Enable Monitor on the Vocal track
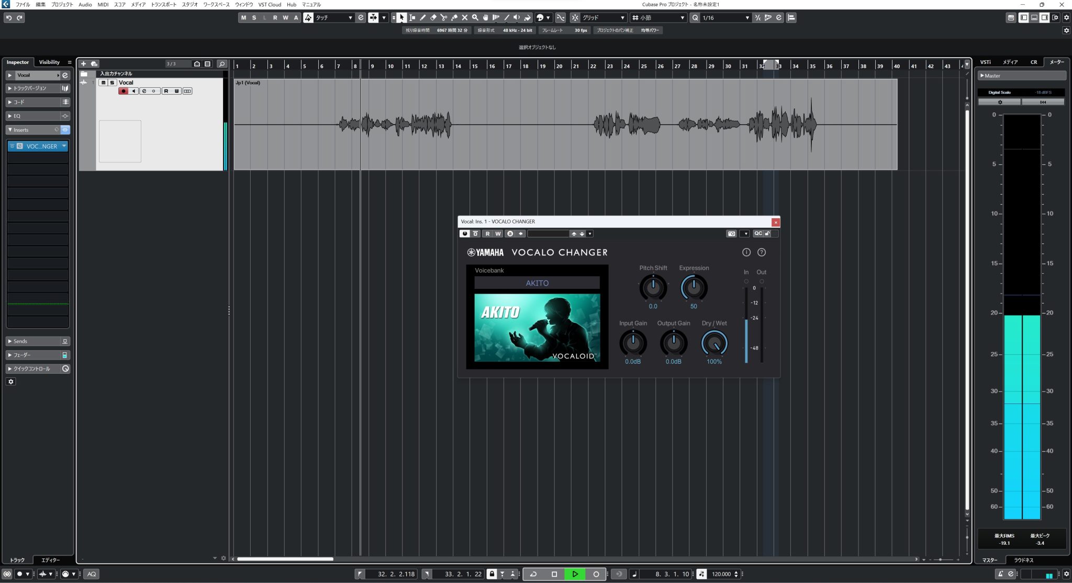 click(133, 91)
